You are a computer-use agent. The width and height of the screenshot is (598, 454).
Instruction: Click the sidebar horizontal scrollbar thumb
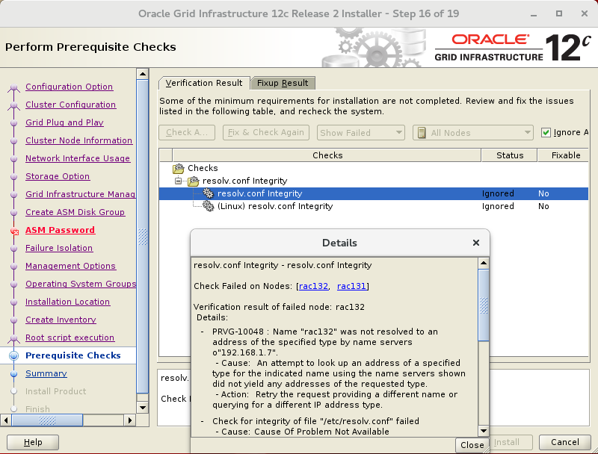coord(47,420)
